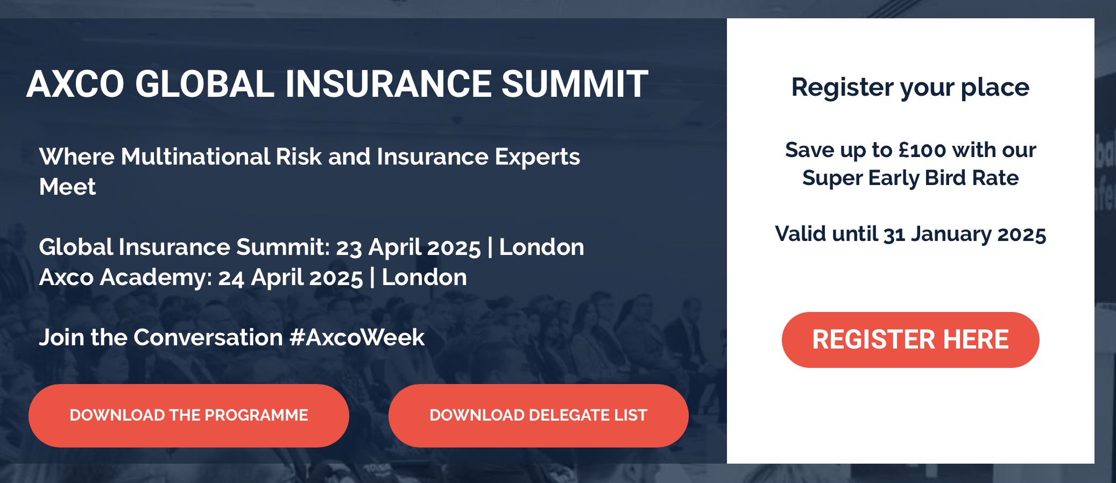Click DOWNLOAD DELEGATE LIST
The image size is (1116, 483).
click(x=538, y=415)
